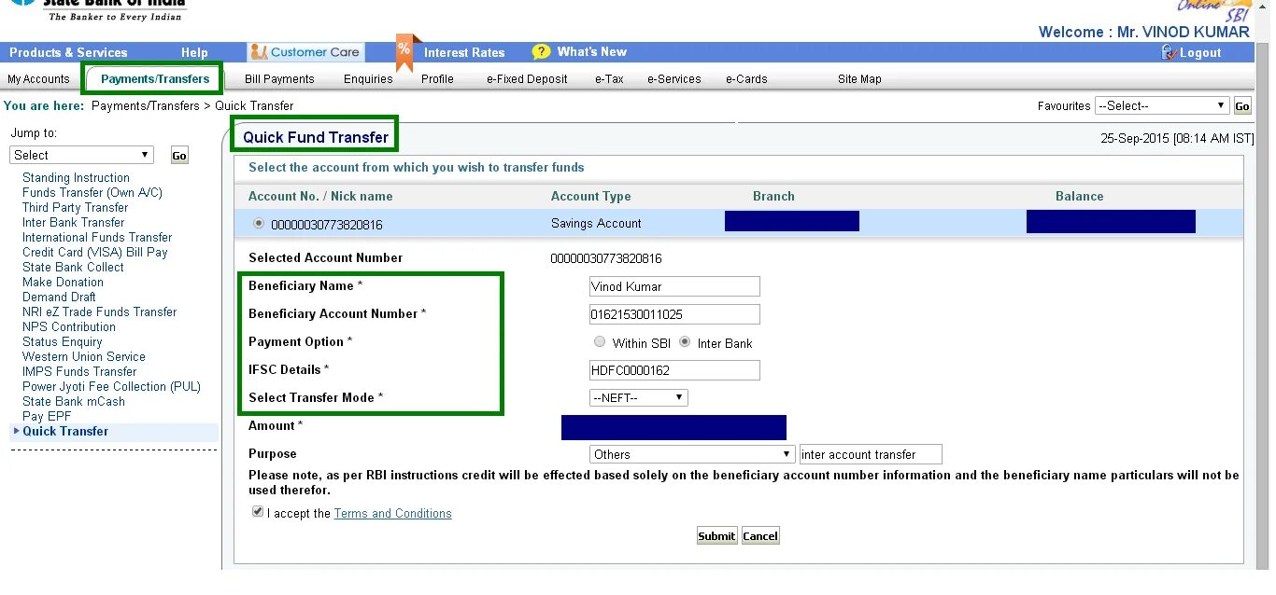The width and height of the screenshot is (1276, 595).
Task: Open the Payments/Transfers tab
Action: pyautogui.click(x=155, y=79)
